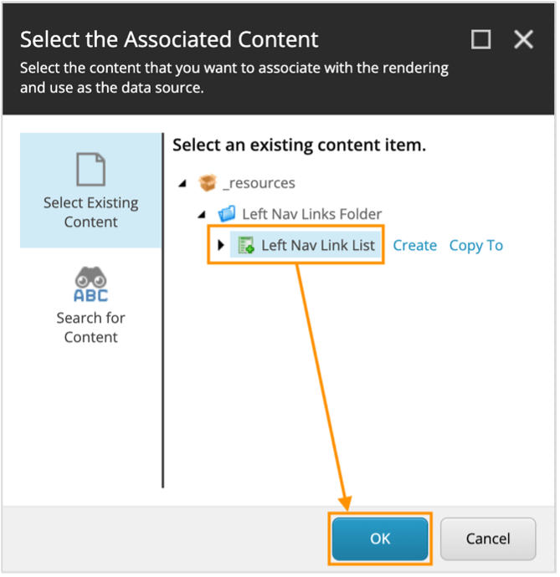Click the Create link
The height and width of the screenshot is (577, 560).
414,245
